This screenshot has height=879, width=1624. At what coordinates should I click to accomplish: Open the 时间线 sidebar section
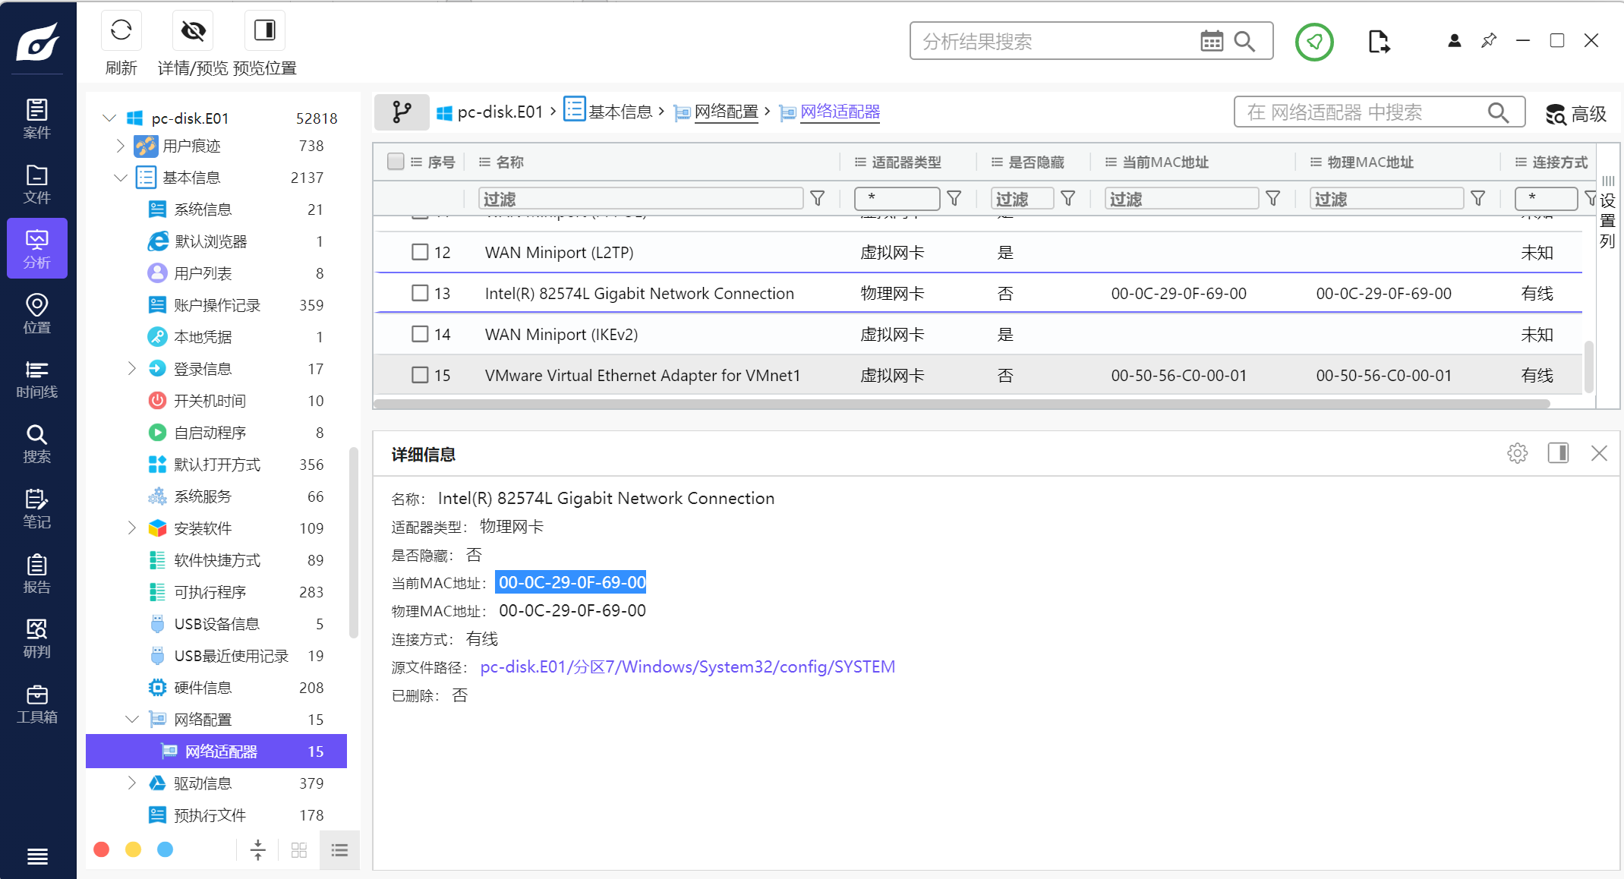pos(36,380)
